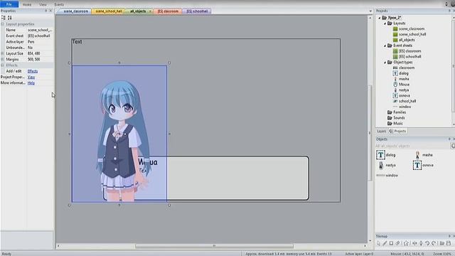The width and height of the screenshot is (455, 256).
Task: Switch to the Projects panel tab
Action: point(398,131)
